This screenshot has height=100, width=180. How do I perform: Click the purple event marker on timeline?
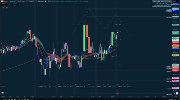tap(118, 93)
